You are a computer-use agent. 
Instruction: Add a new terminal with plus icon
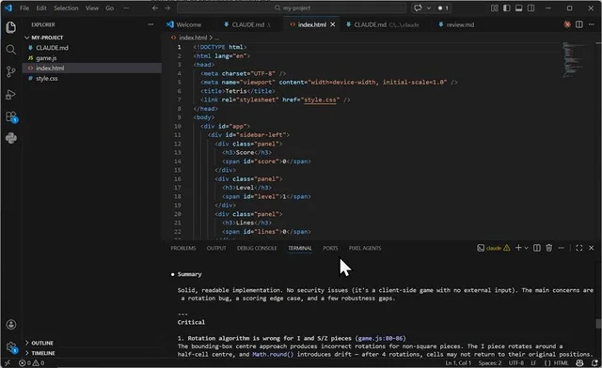[x=518, y=248]
